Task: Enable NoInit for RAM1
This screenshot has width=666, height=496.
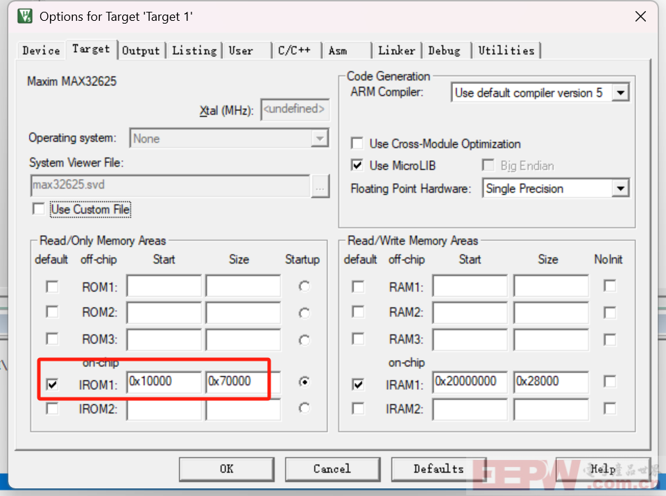Action: tap(610, 286)
